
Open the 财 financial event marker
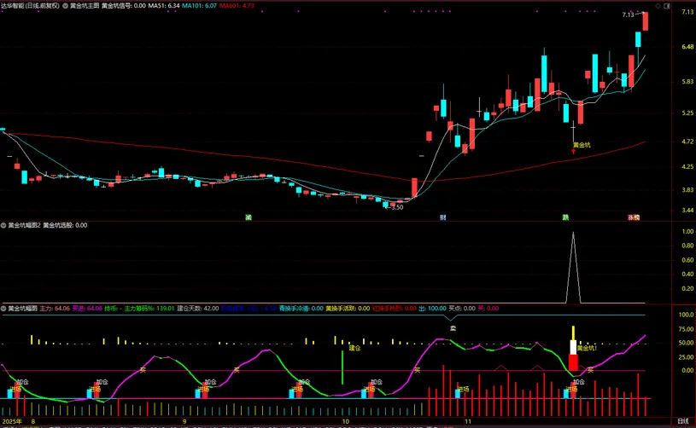pos(442,217)
